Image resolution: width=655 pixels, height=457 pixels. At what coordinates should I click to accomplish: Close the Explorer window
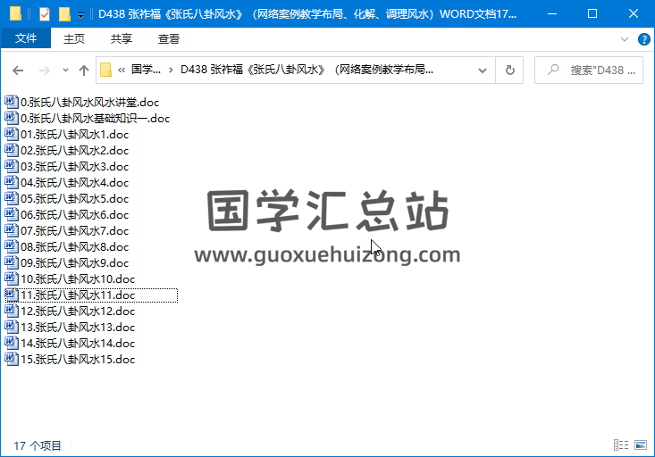(634, 13)
